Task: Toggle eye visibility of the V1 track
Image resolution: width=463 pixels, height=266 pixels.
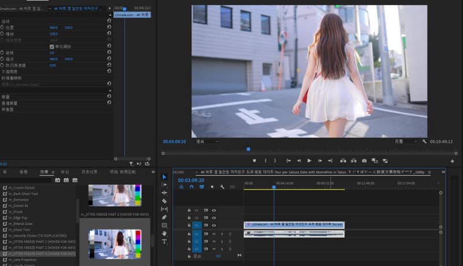Action: (214, 226)
